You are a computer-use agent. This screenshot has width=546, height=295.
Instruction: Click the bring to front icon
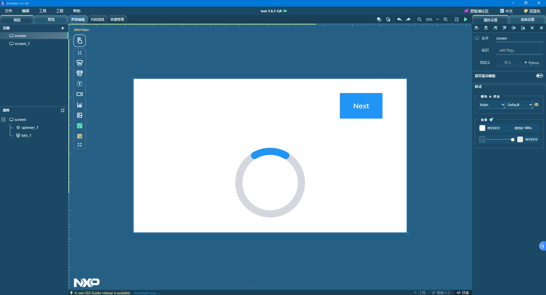pos(379,19)
